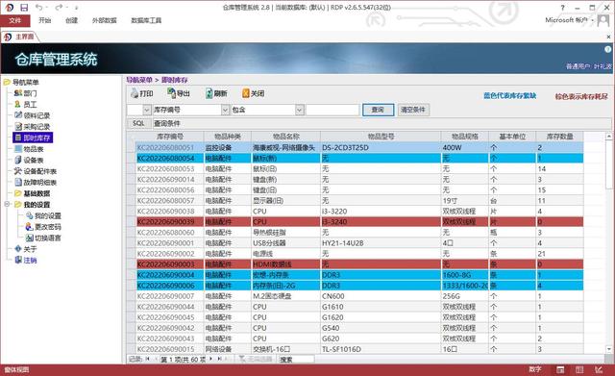Go to first record navigation arrow
Screen dimensions: 615x376
[x=148, y=359]
